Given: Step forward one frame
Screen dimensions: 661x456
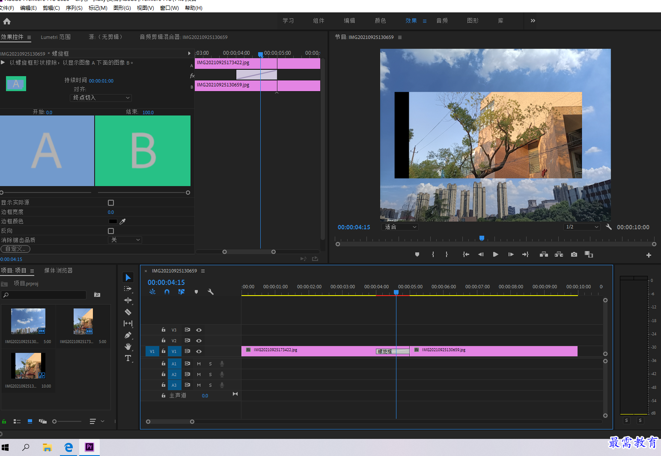Looking at the screenshot, I should [511, 255].
